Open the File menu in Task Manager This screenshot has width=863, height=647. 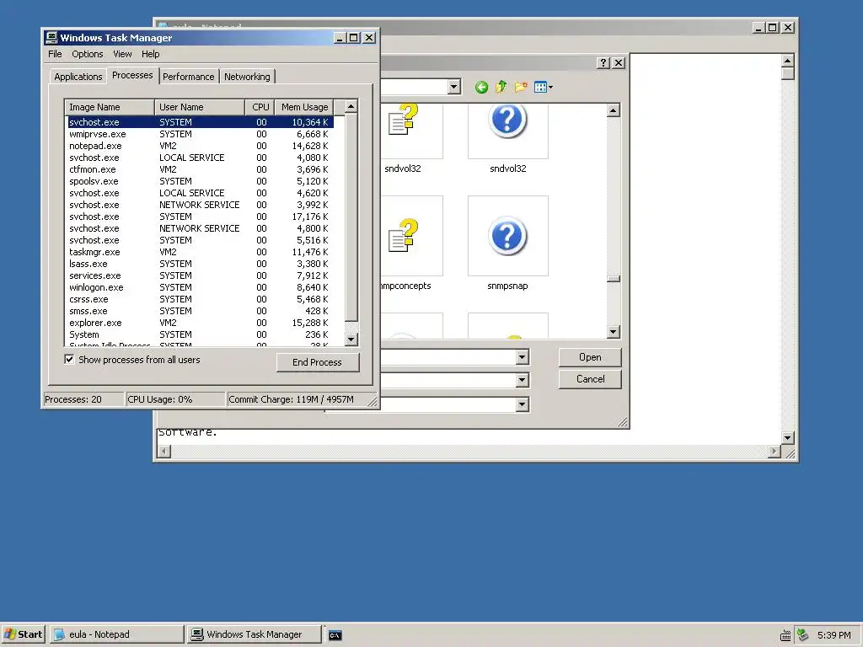click(55, 54)
